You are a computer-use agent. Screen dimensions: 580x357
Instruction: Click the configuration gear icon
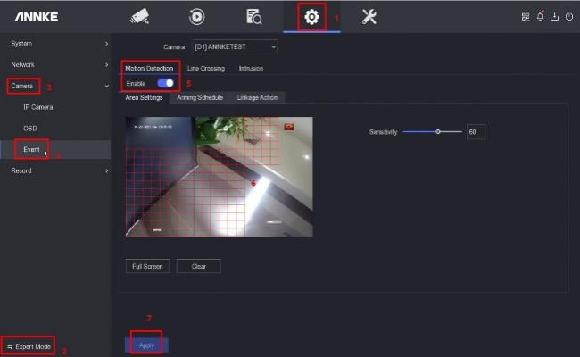312,16
